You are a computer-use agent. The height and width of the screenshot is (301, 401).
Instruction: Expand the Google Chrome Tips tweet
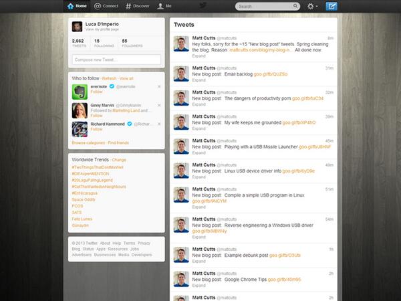[198, 286]
